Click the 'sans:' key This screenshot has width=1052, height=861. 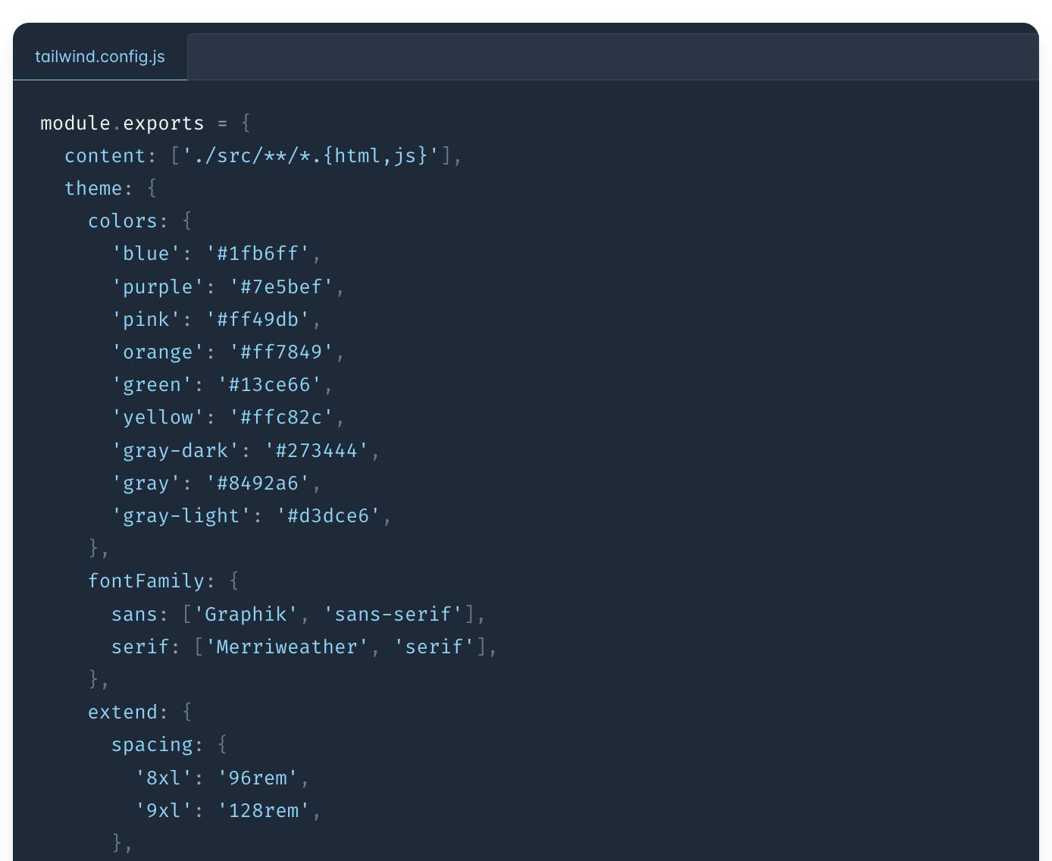tap(139, 614)
